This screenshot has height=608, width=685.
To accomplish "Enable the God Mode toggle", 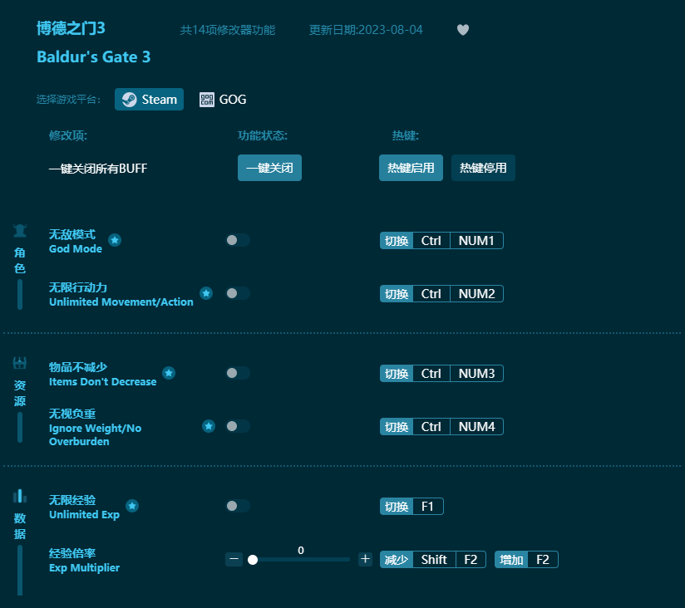I will (x=237, y=240).
